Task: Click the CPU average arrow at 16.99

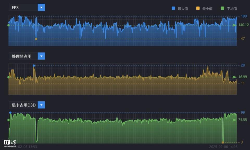Action: 235,77
